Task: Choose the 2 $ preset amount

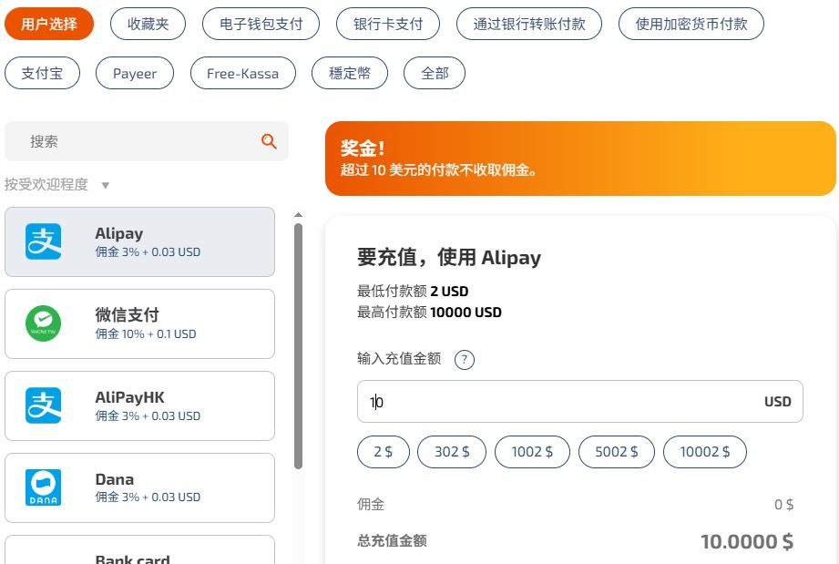Action: [384, 452]
